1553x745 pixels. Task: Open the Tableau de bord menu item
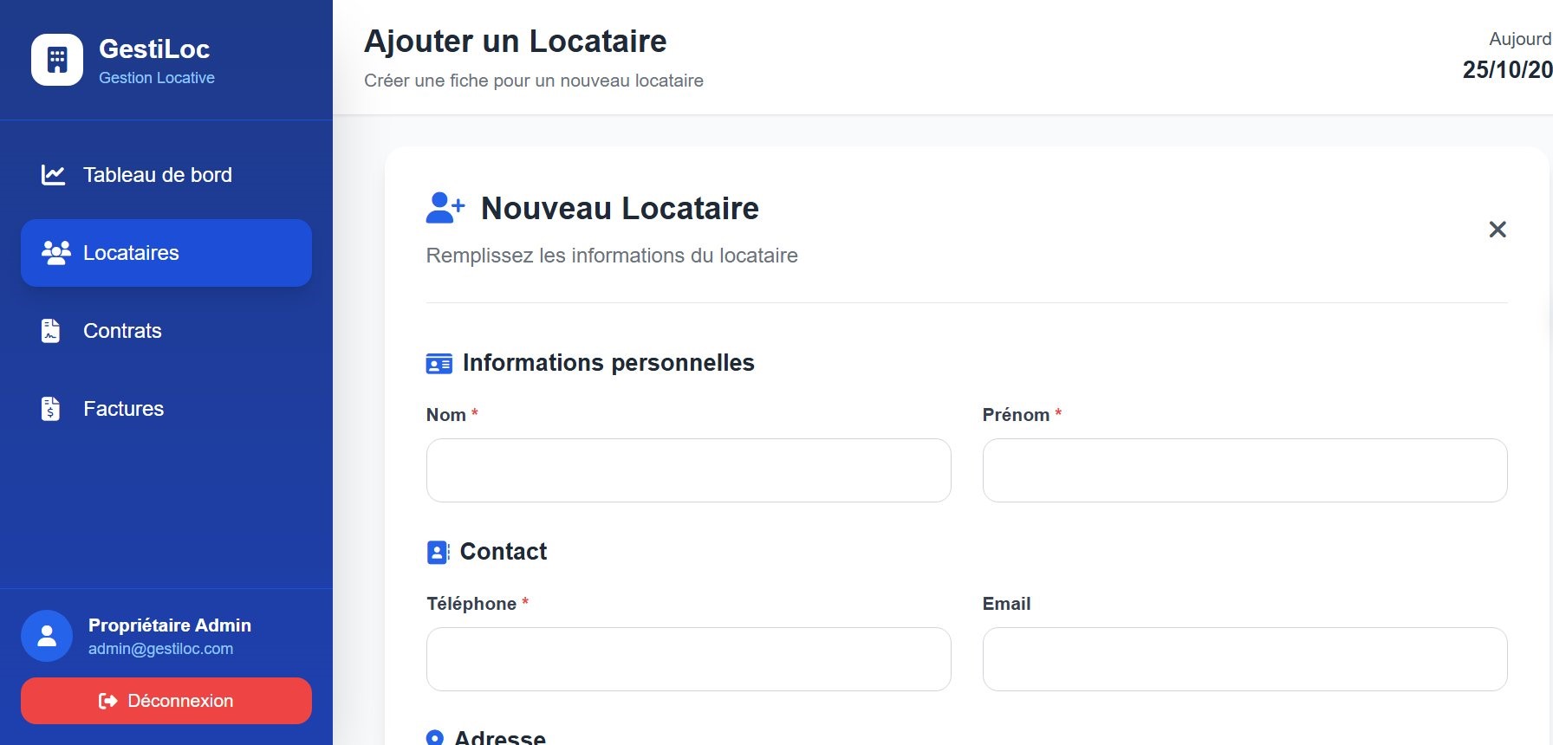[x=158, y=175]
